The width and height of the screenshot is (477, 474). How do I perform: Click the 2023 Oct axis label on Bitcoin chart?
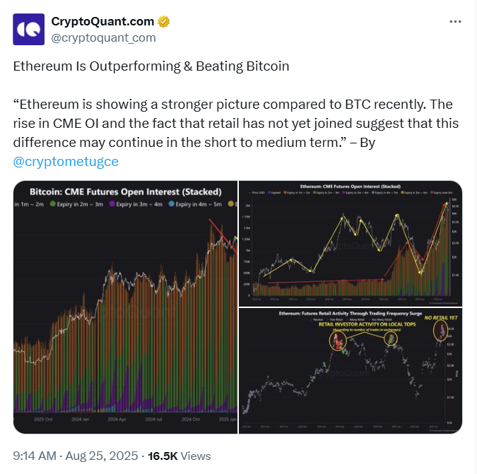43,420
